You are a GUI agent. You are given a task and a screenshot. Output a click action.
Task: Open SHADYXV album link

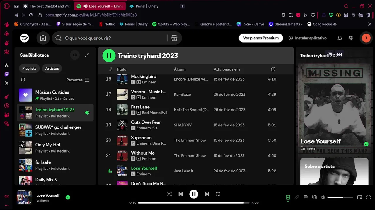[x=183, y=125]
